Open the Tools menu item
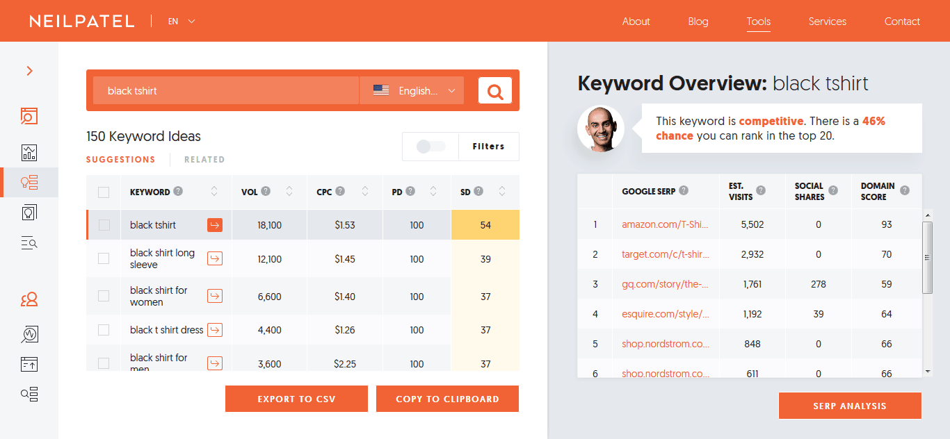950x439 pixels. (759, 22)
